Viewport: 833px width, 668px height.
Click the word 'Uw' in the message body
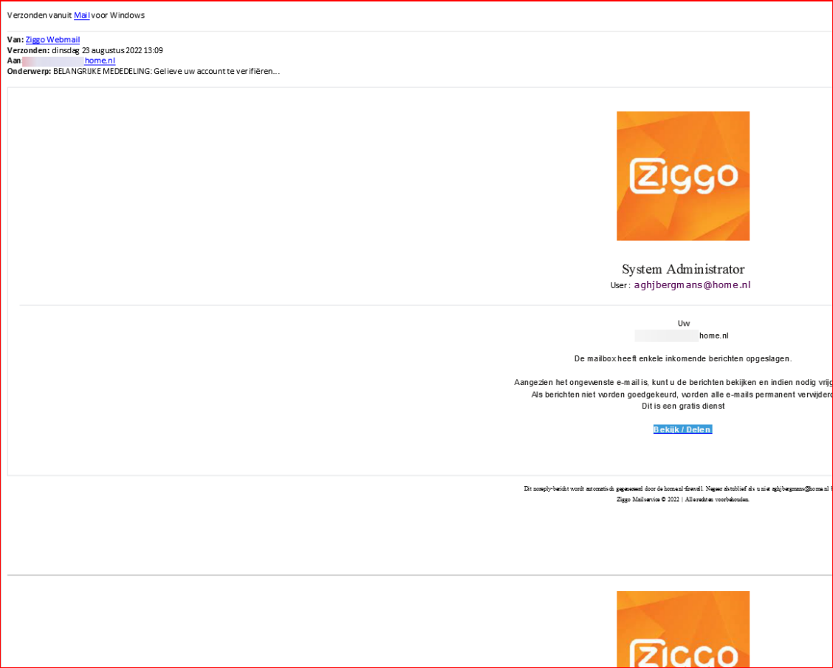[684, 323]
